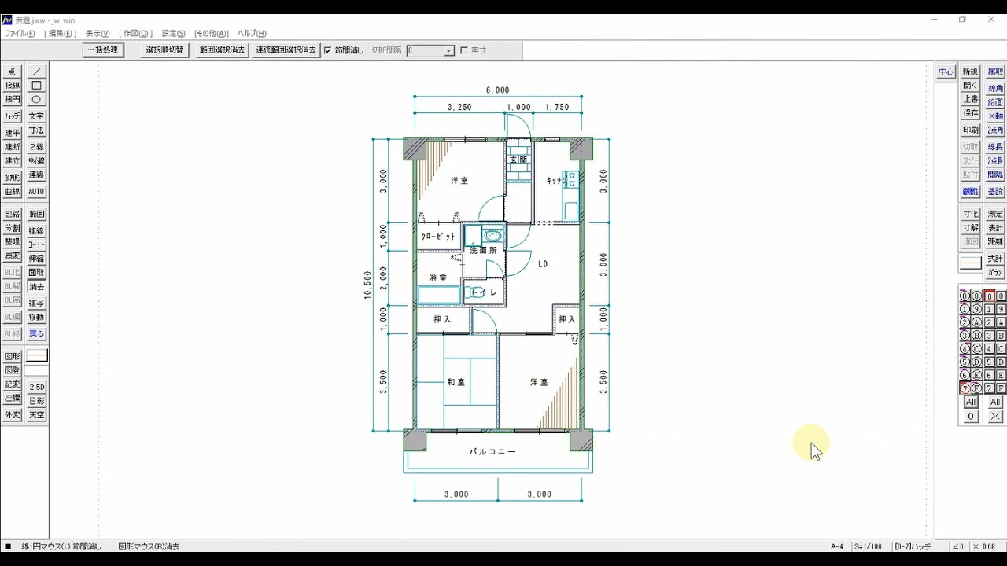The width and height of the screenshot is (1007, 566).
Task: Select the curve (曲線) tool
Action: (12, 192)
